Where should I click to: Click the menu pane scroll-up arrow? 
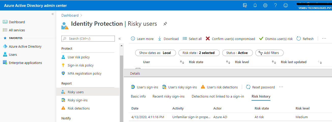(121, 46)
